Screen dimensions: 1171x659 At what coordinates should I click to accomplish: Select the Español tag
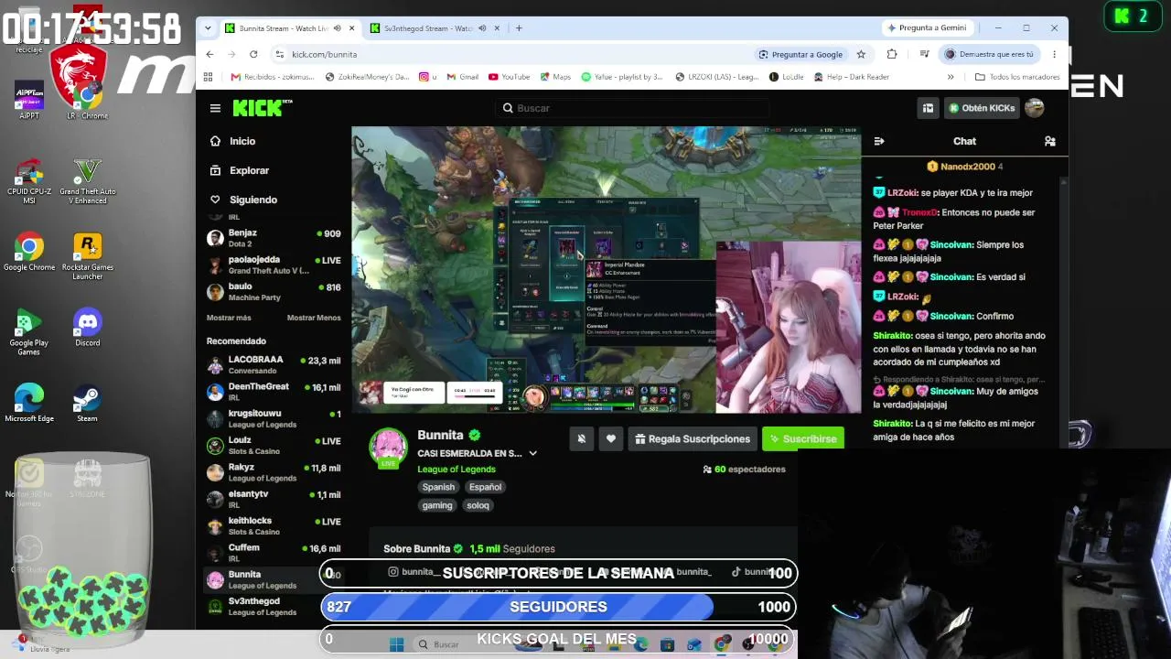coord(485,487)
